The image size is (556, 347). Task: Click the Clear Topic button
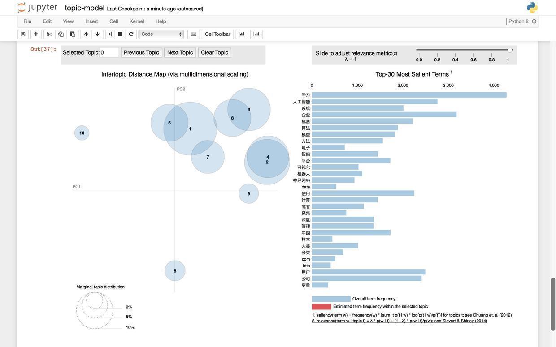tap(214, 53)
